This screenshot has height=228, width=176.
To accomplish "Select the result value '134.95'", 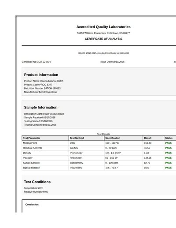I will [x=148, y=158].
